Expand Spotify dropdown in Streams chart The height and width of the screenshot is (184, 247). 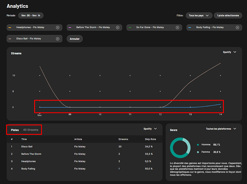pyautogui.click(x=229, y=52)
